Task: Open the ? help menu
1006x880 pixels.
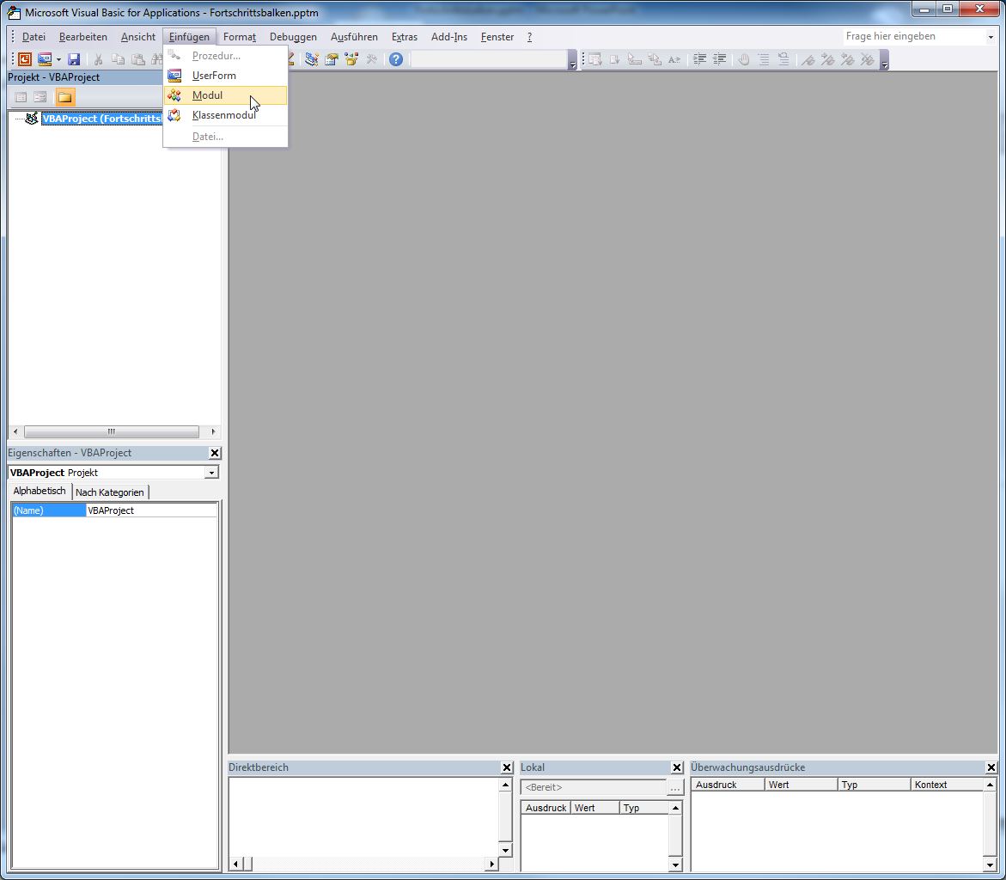Action: (529, 37)
